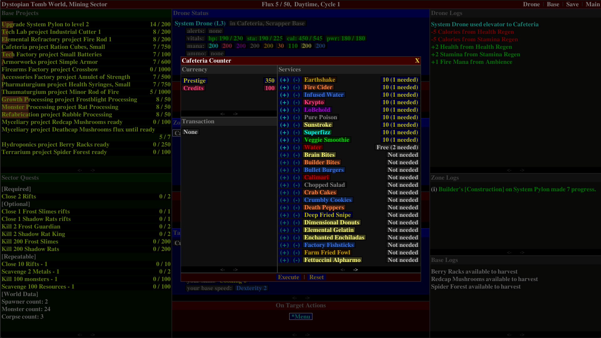Open the Drone menu
Screen dimensions: 601x338
coord(531,4)
